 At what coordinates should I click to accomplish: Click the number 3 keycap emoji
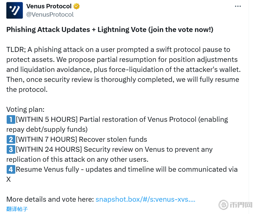(x=11, y=149)
